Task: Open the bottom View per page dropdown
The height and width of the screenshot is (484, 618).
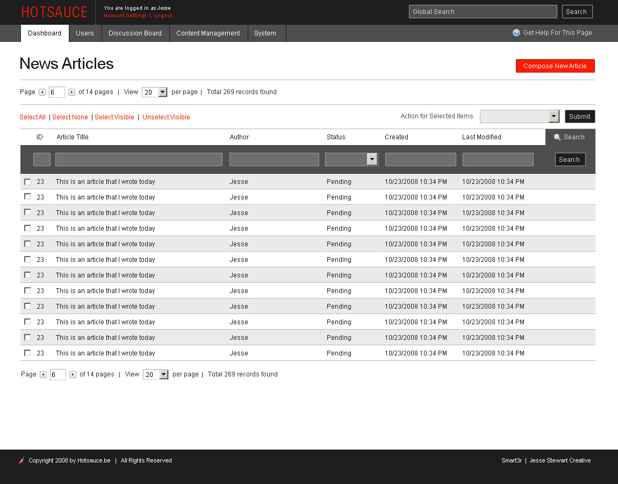Action: tap(156, 375)
